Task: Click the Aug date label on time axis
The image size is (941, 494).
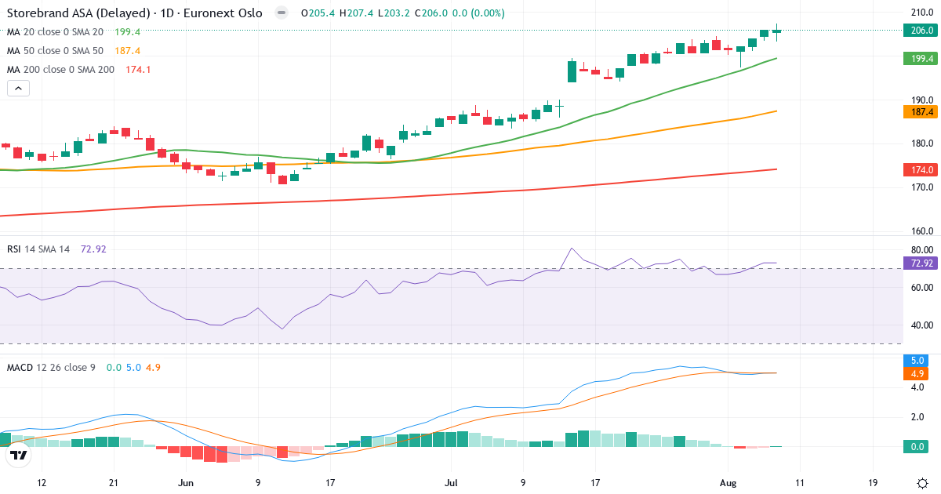Action: tap(728, 483)
